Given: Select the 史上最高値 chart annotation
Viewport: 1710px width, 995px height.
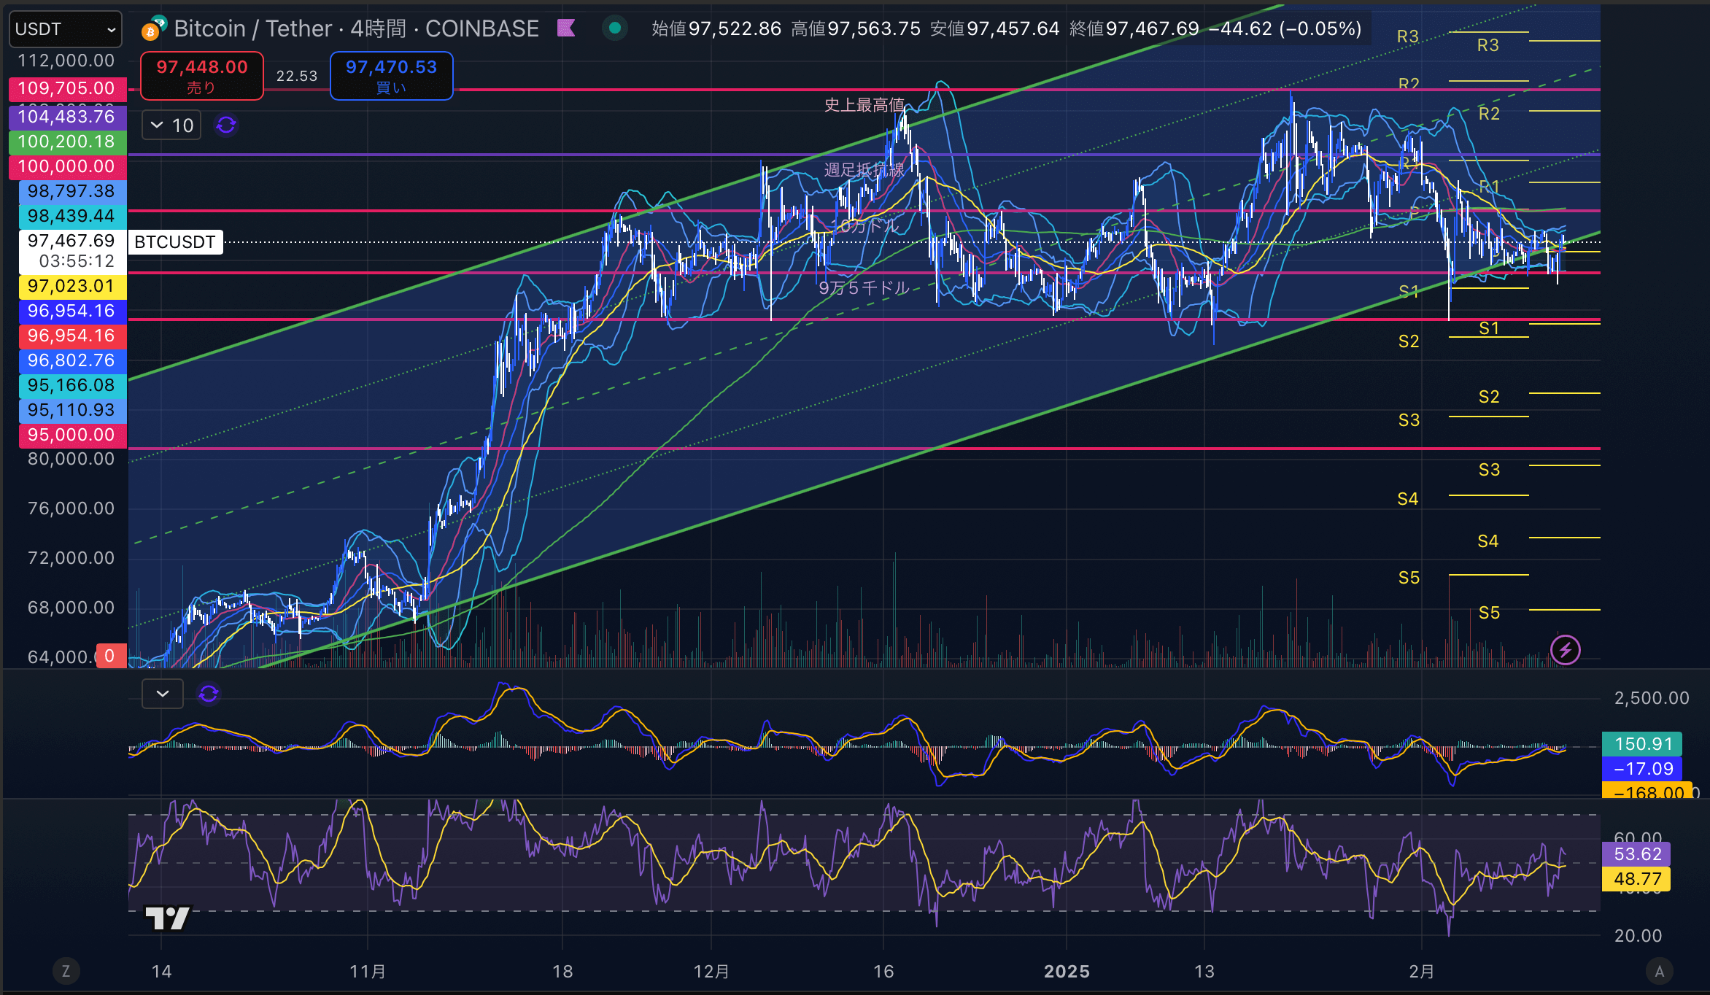Looking at the screenshot, I should [x=864, y=105].
